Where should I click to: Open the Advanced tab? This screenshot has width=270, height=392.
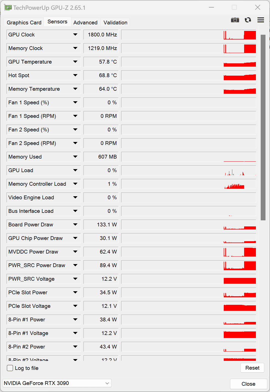pos(85,23)
